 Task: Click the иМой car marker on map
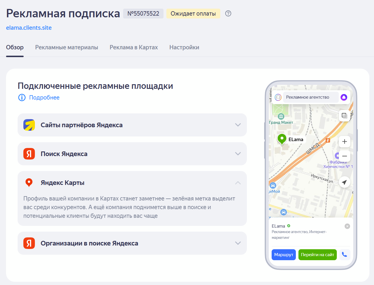pyautogui.click(x=273, y=186)
